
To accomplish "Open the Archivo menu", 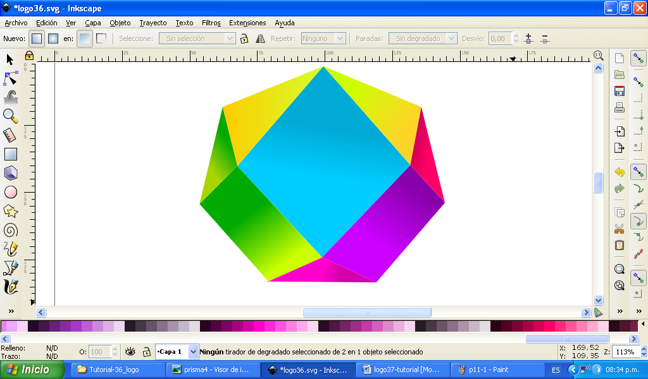I will pyautogui.click(x=16, y=23).
